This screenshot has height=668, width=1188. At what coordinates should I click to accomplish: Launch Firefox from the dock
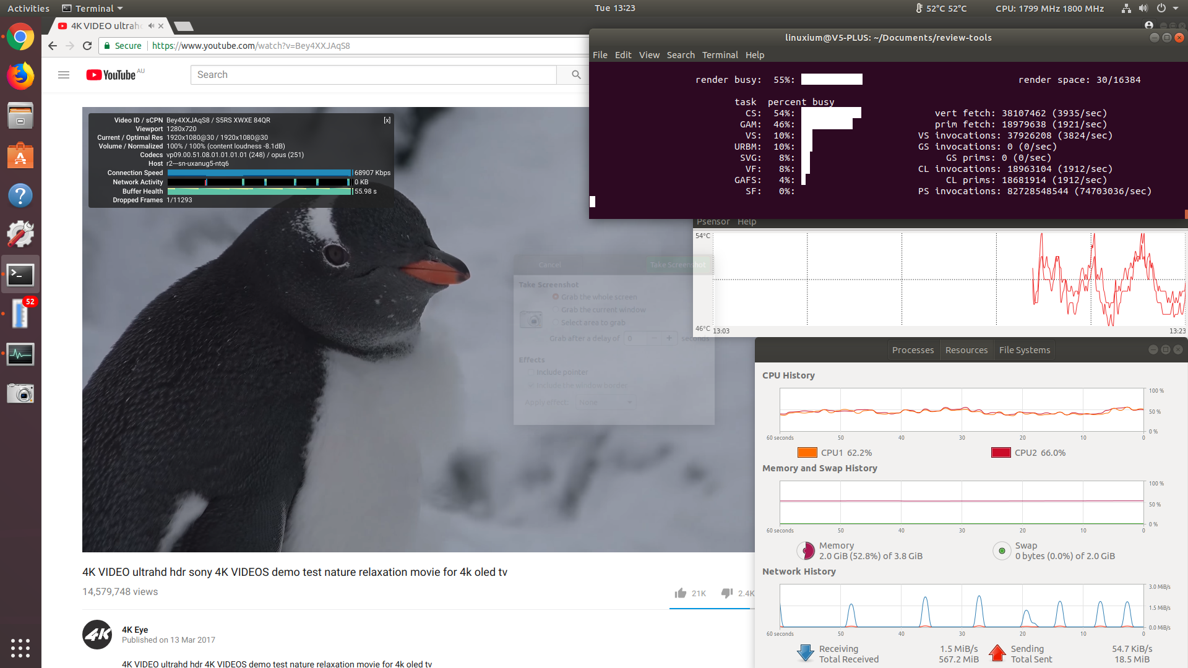[x=20, y=77]
